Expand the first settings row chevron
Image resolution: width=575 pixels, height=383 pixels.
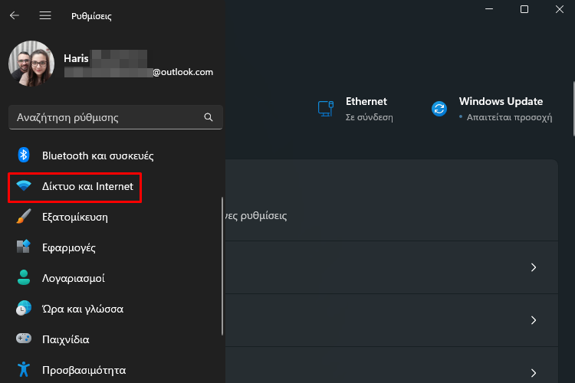(x=534, y=267)
